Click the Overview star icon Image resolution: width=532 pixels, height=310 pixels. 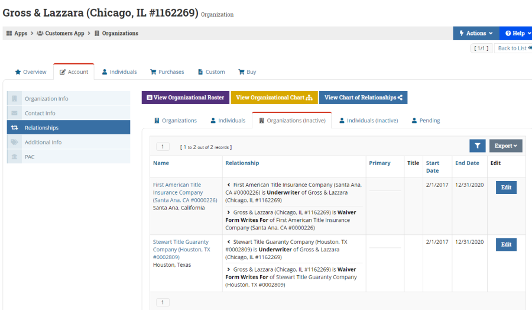click(18, 72)
